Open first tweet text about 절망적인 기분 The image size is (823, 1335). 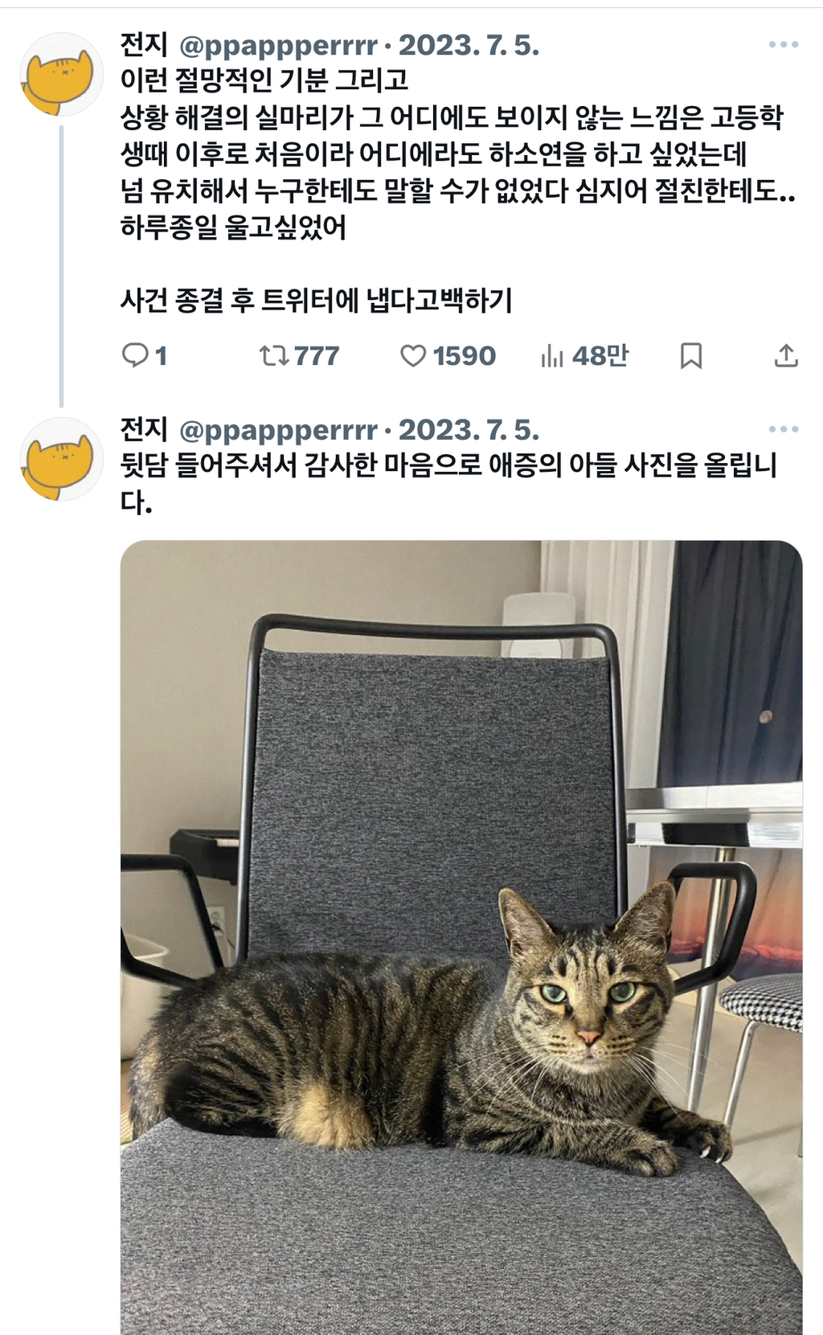click(x=458, y=190)
